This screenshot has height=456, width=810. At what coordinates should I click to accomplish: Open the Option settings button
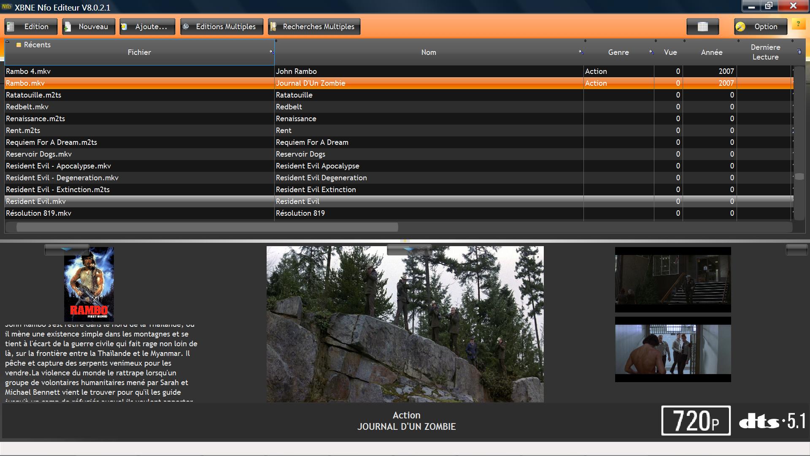pyautogui.click(x=761, y=27)
